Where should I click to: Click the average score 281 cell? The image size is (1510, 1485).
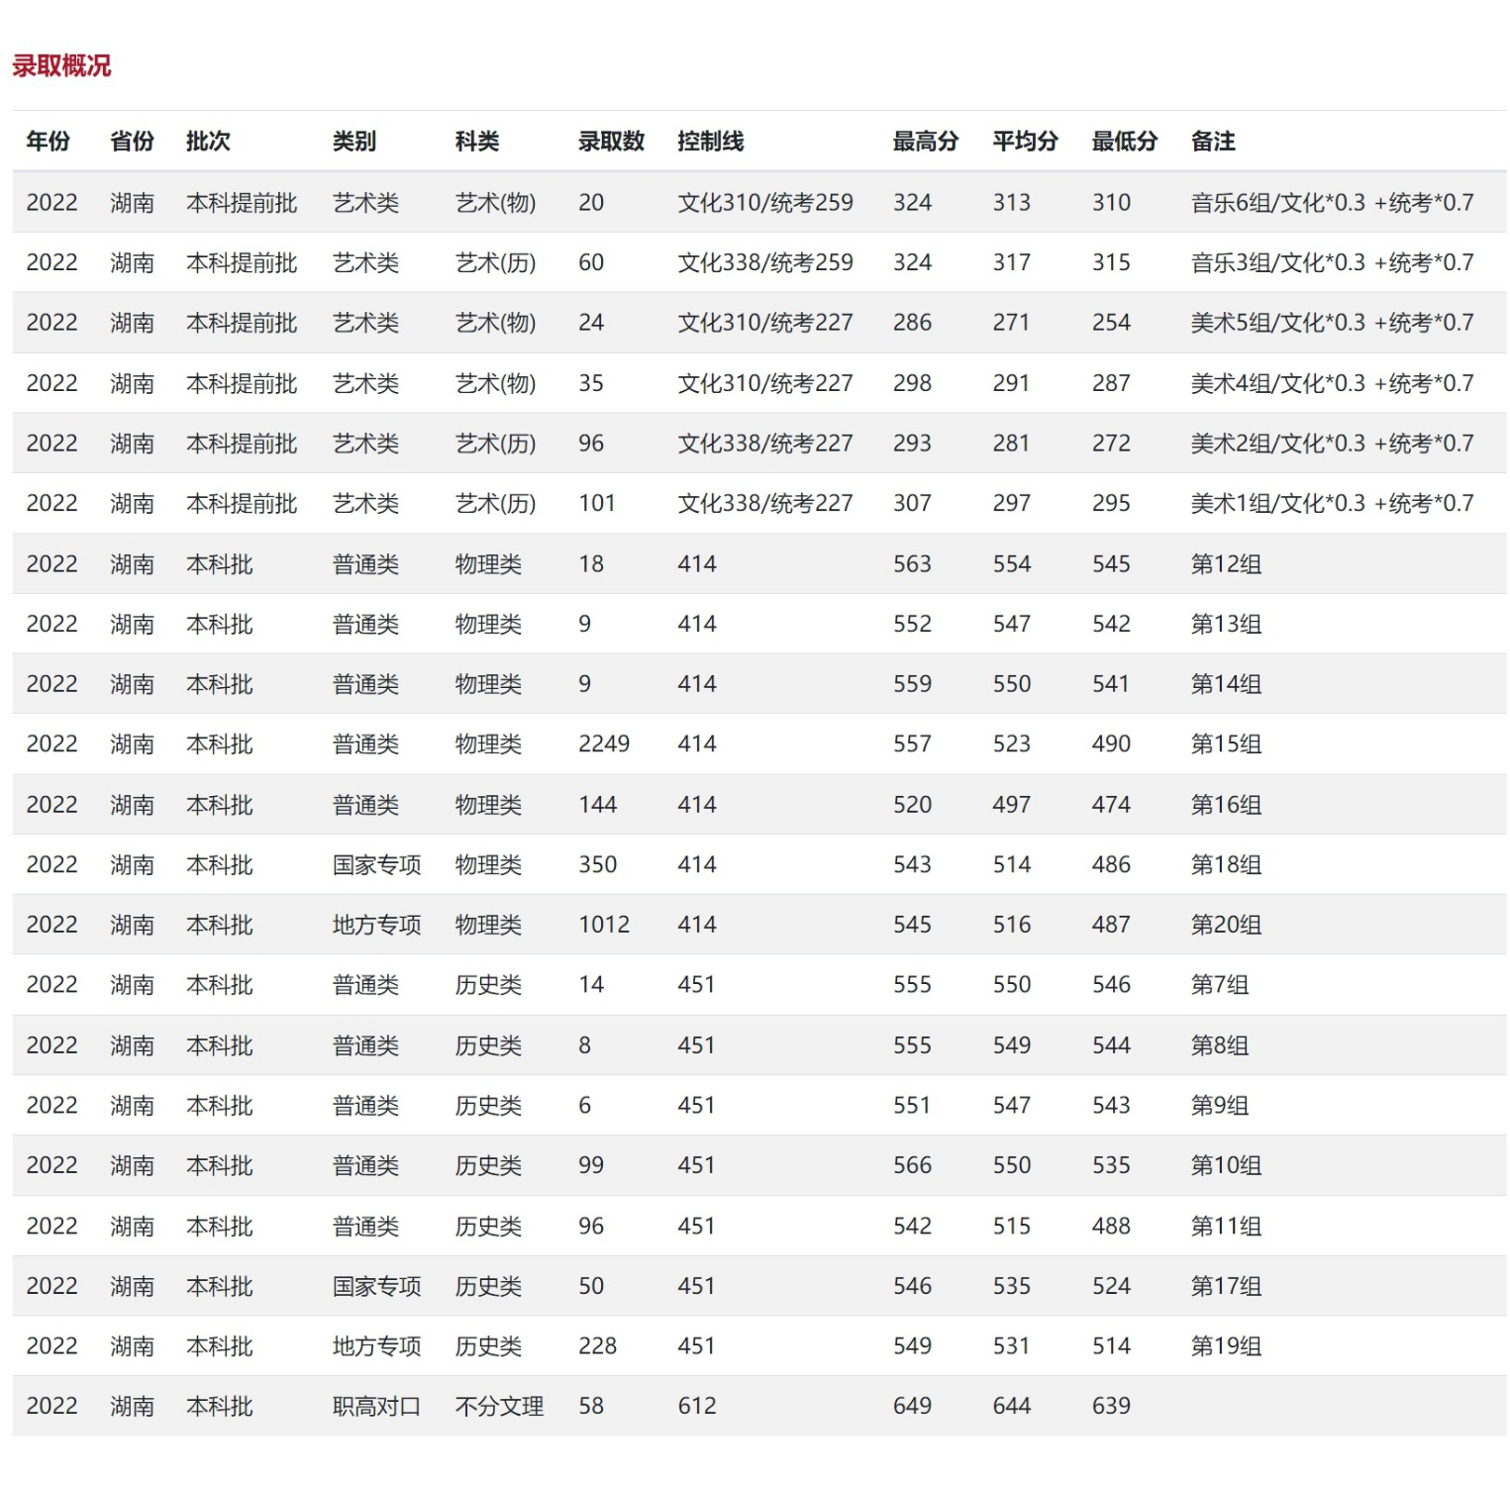pos(1012,444)
